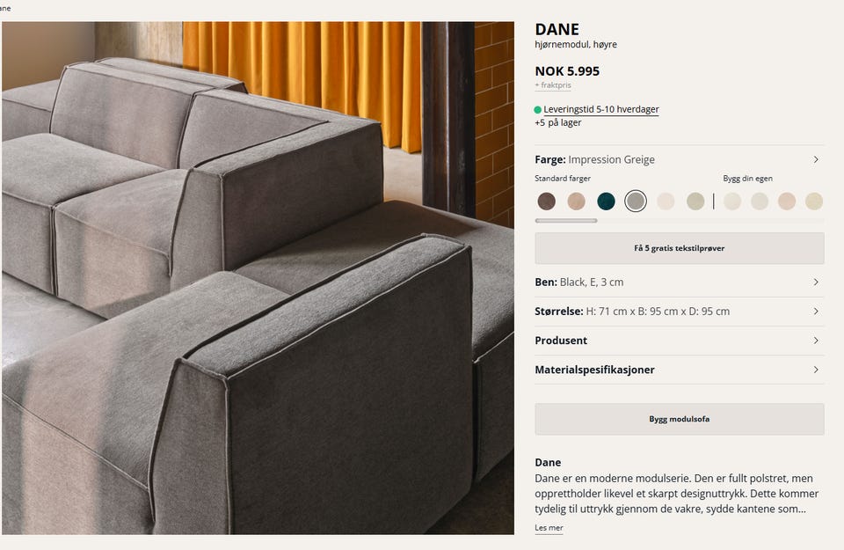
Task: Choose the pale cream standard swatch
Action: pyautogui.click(x=666, y=202)
